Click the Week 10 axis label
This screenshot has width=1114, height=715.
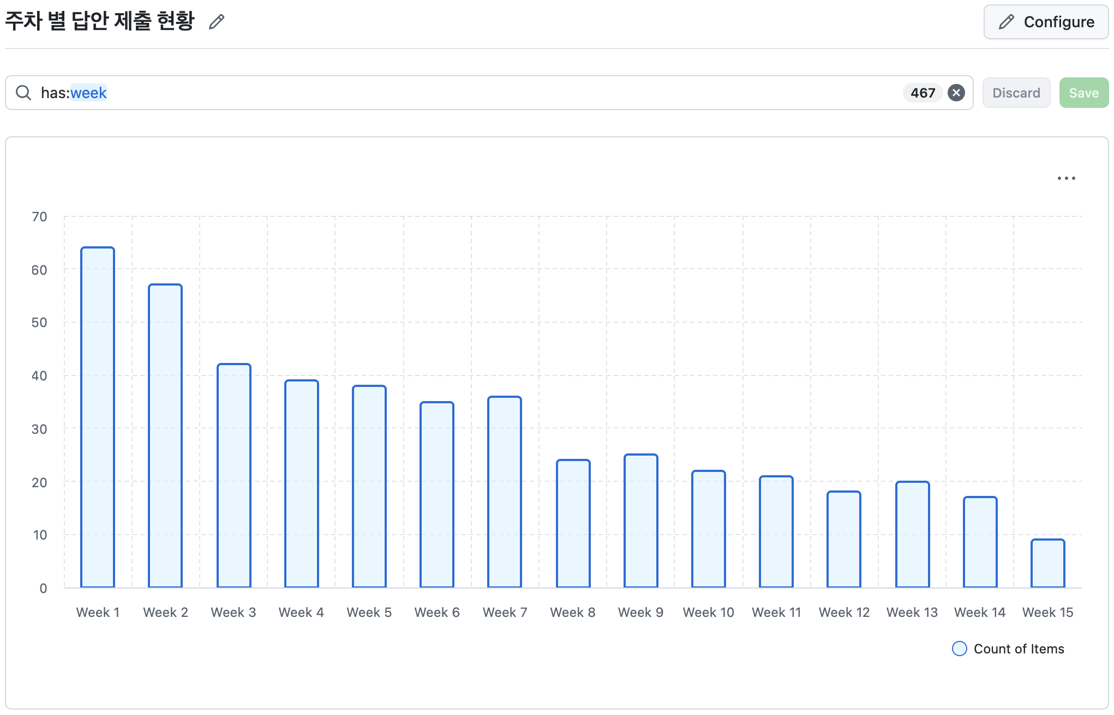(708, 613)
